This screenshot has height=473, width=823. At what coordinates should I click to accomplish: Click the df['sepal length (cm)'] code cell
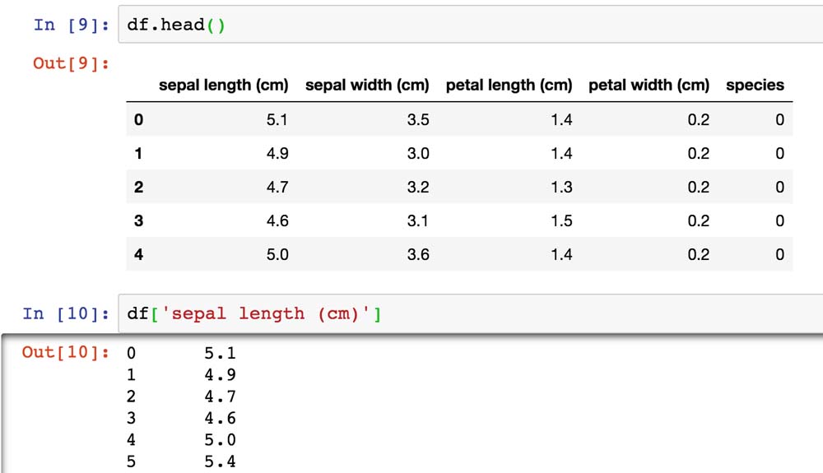pos(469,313)
